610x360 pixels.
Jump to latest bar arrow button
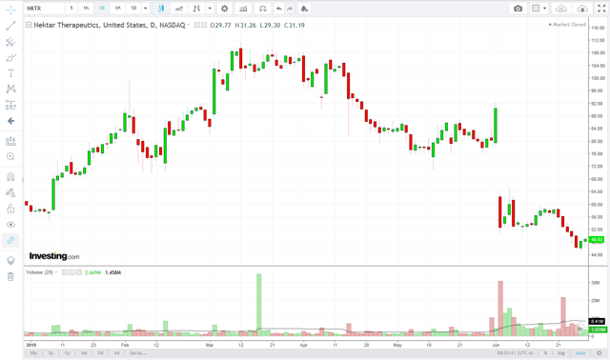tap(579, 329)
